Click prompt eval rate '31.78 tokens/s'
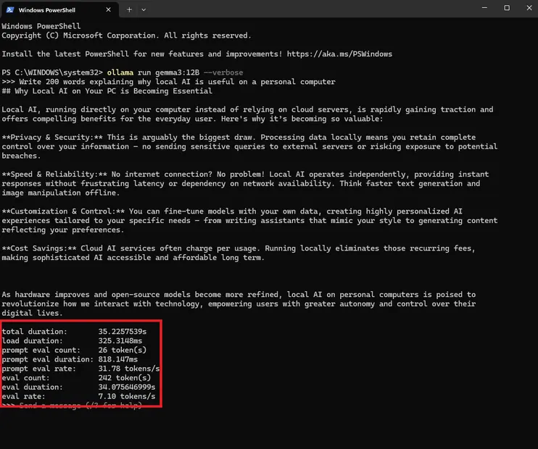 [129, 369]
